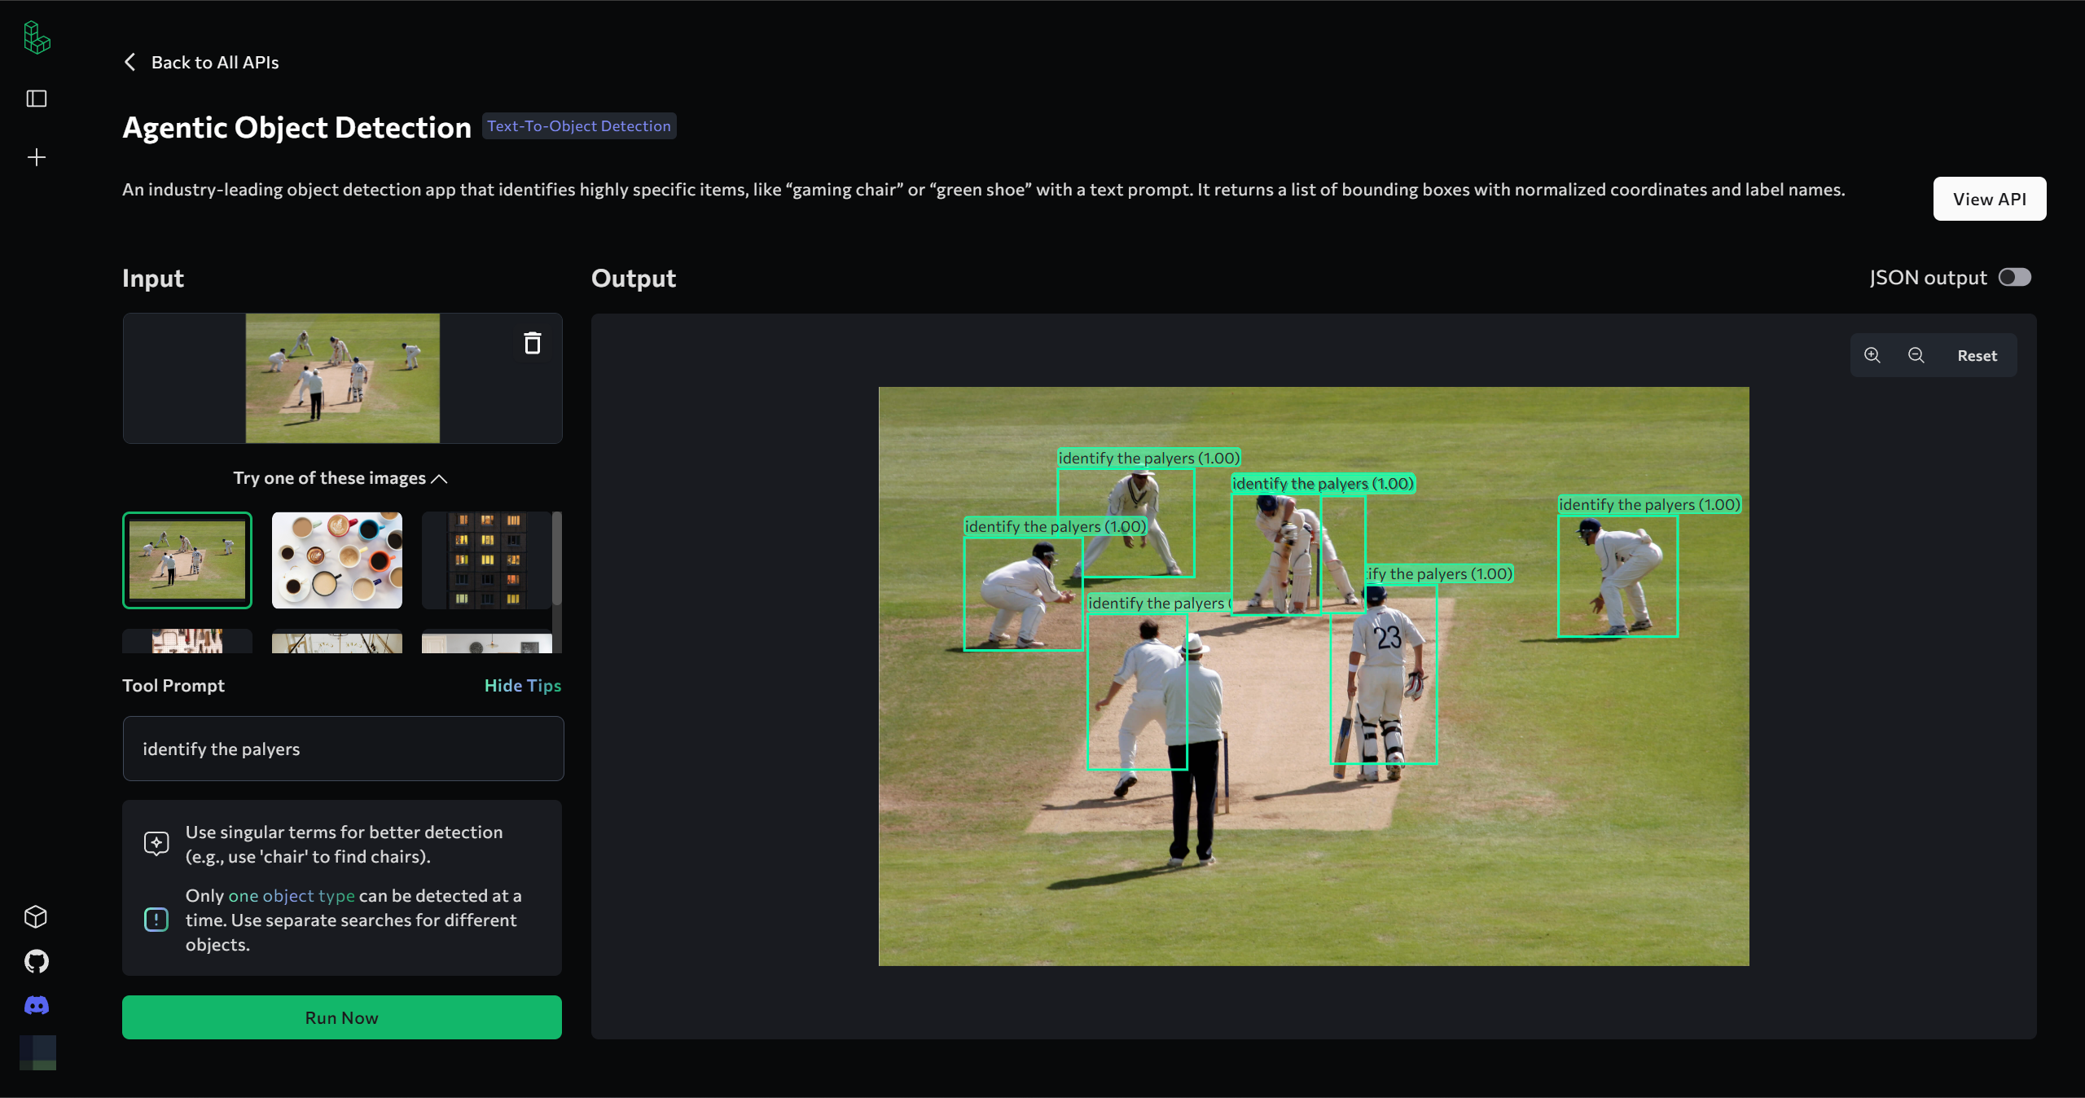Open the Discord icon link
Viewport: 2085px width, 1098px height.
(37, 1005)
